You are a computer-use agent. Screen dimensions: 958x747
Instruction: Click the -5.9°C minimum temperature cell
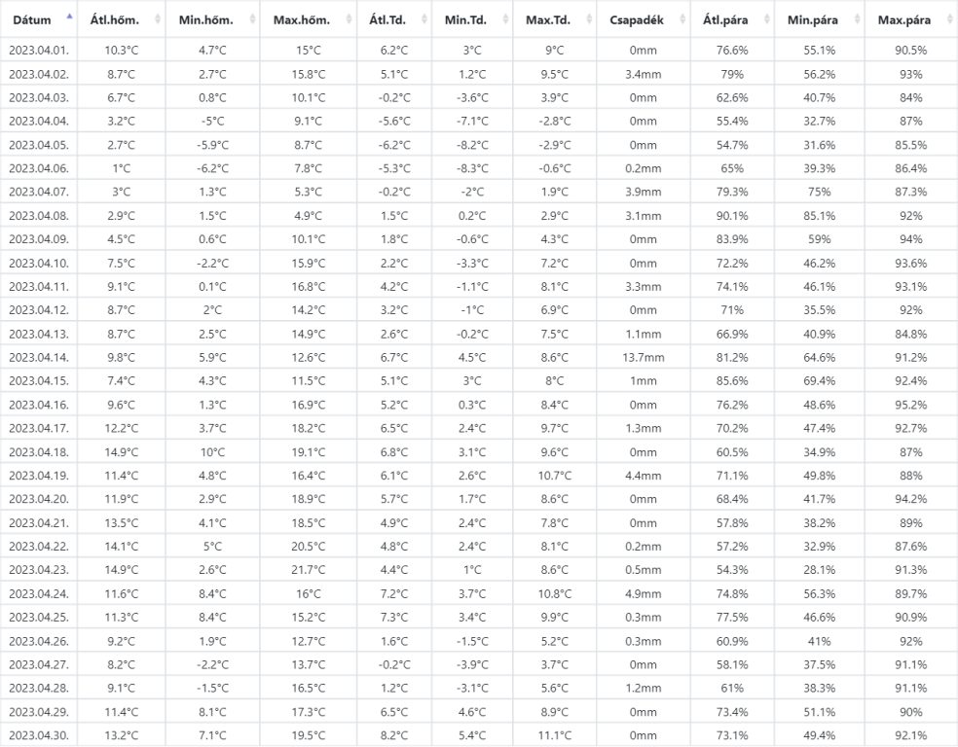click(213, 145)
